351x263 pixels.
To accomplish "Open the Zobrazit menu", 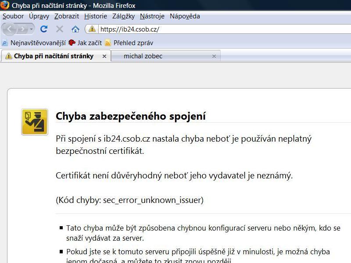I will pyautogui.click(x=67, y=16).
